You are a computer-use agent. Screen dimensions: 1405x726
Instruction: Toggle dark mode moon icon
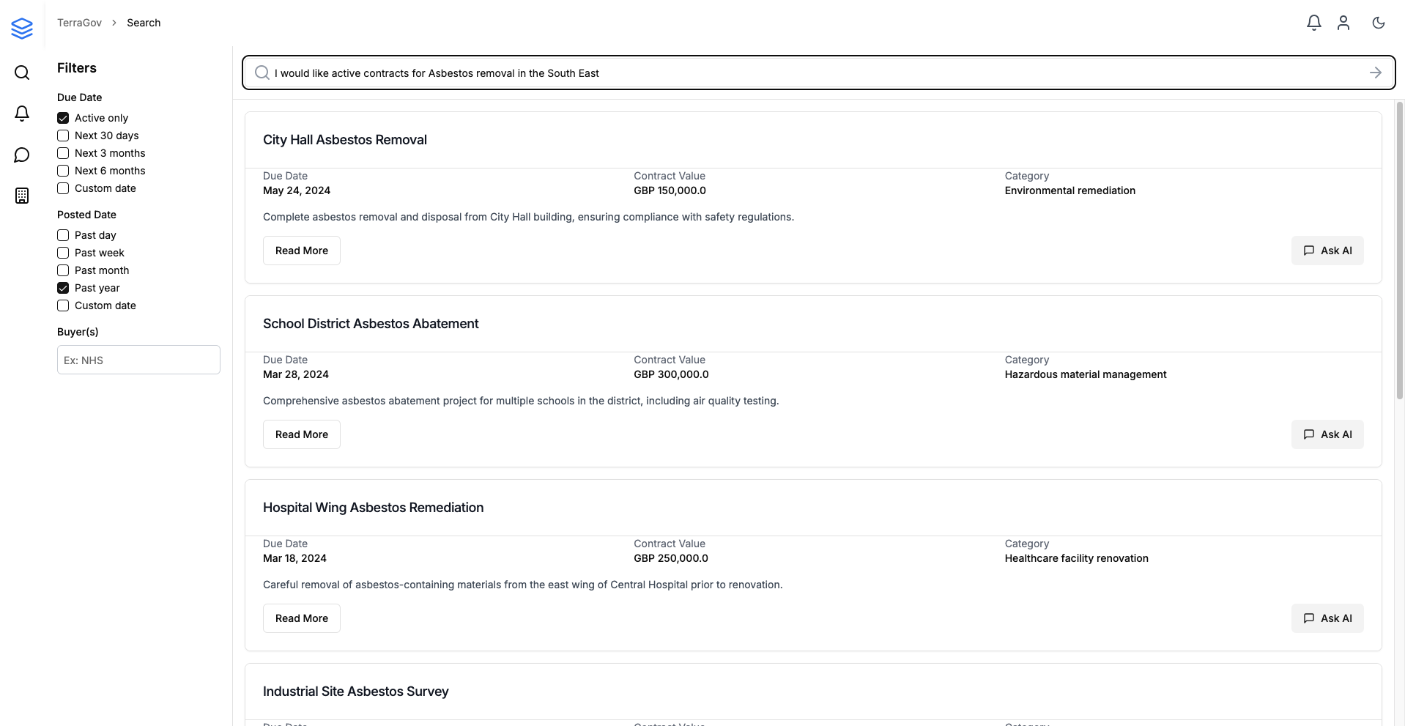click(x=1379, y=23)
